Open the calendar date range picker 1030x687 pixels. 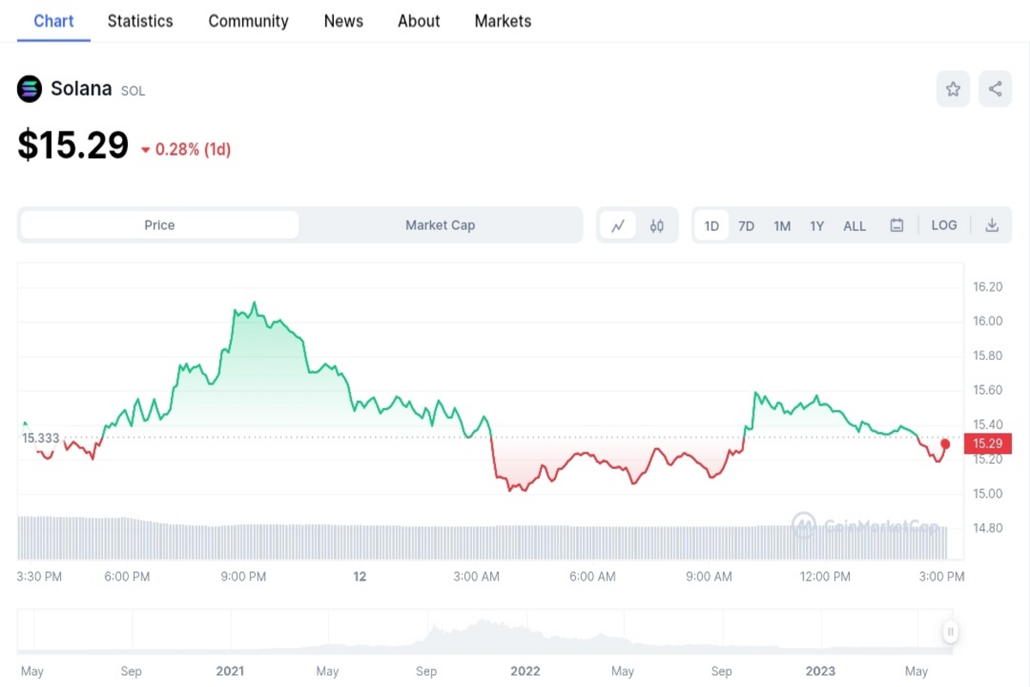click(897, 226)
